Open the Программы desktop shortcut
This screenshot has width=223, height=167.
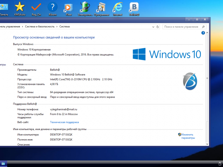pos(101,9)
